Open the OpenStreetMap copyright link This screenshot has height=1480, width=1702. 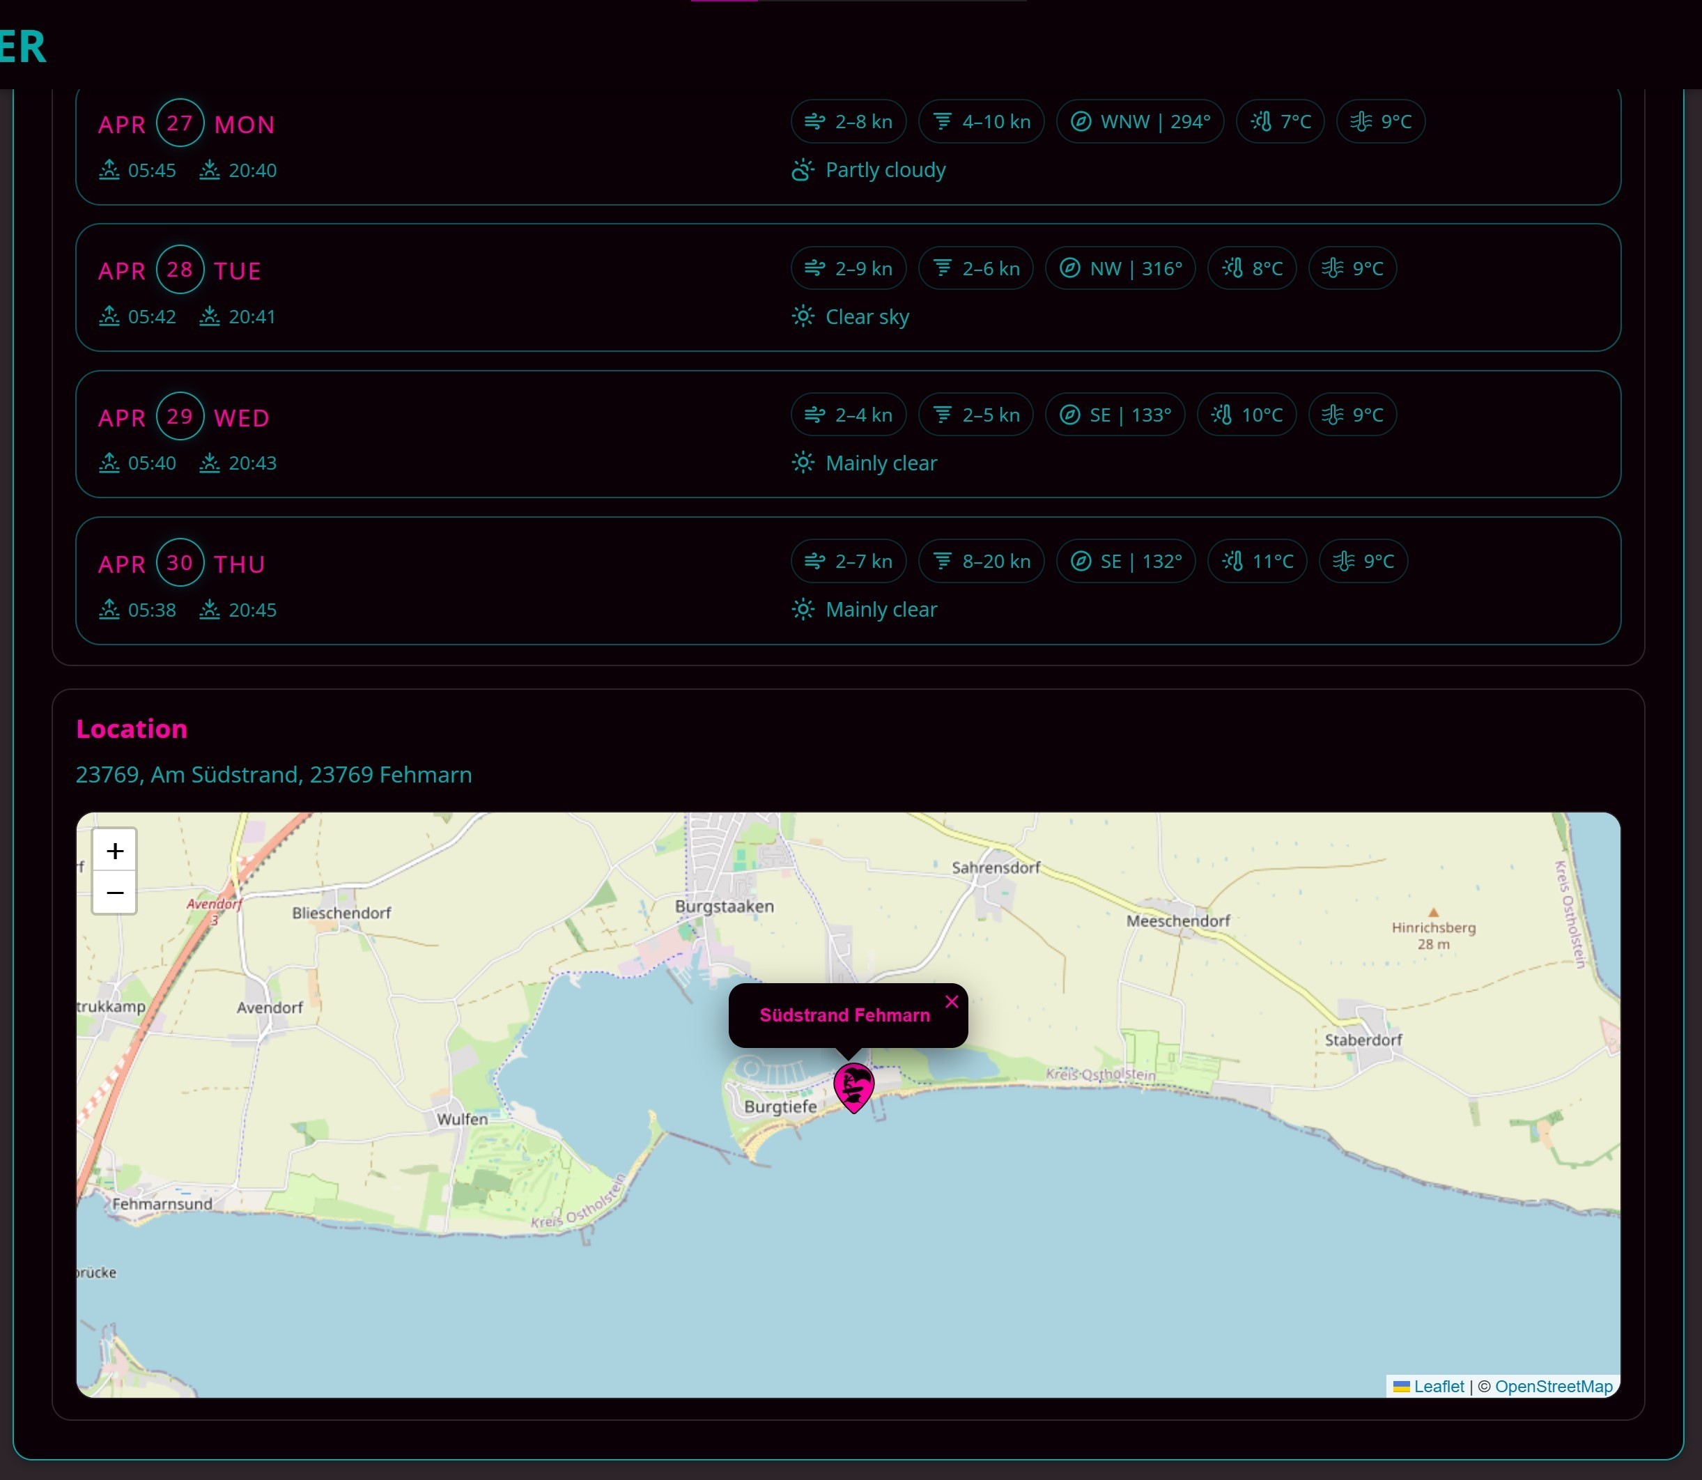(1554, 1387)
